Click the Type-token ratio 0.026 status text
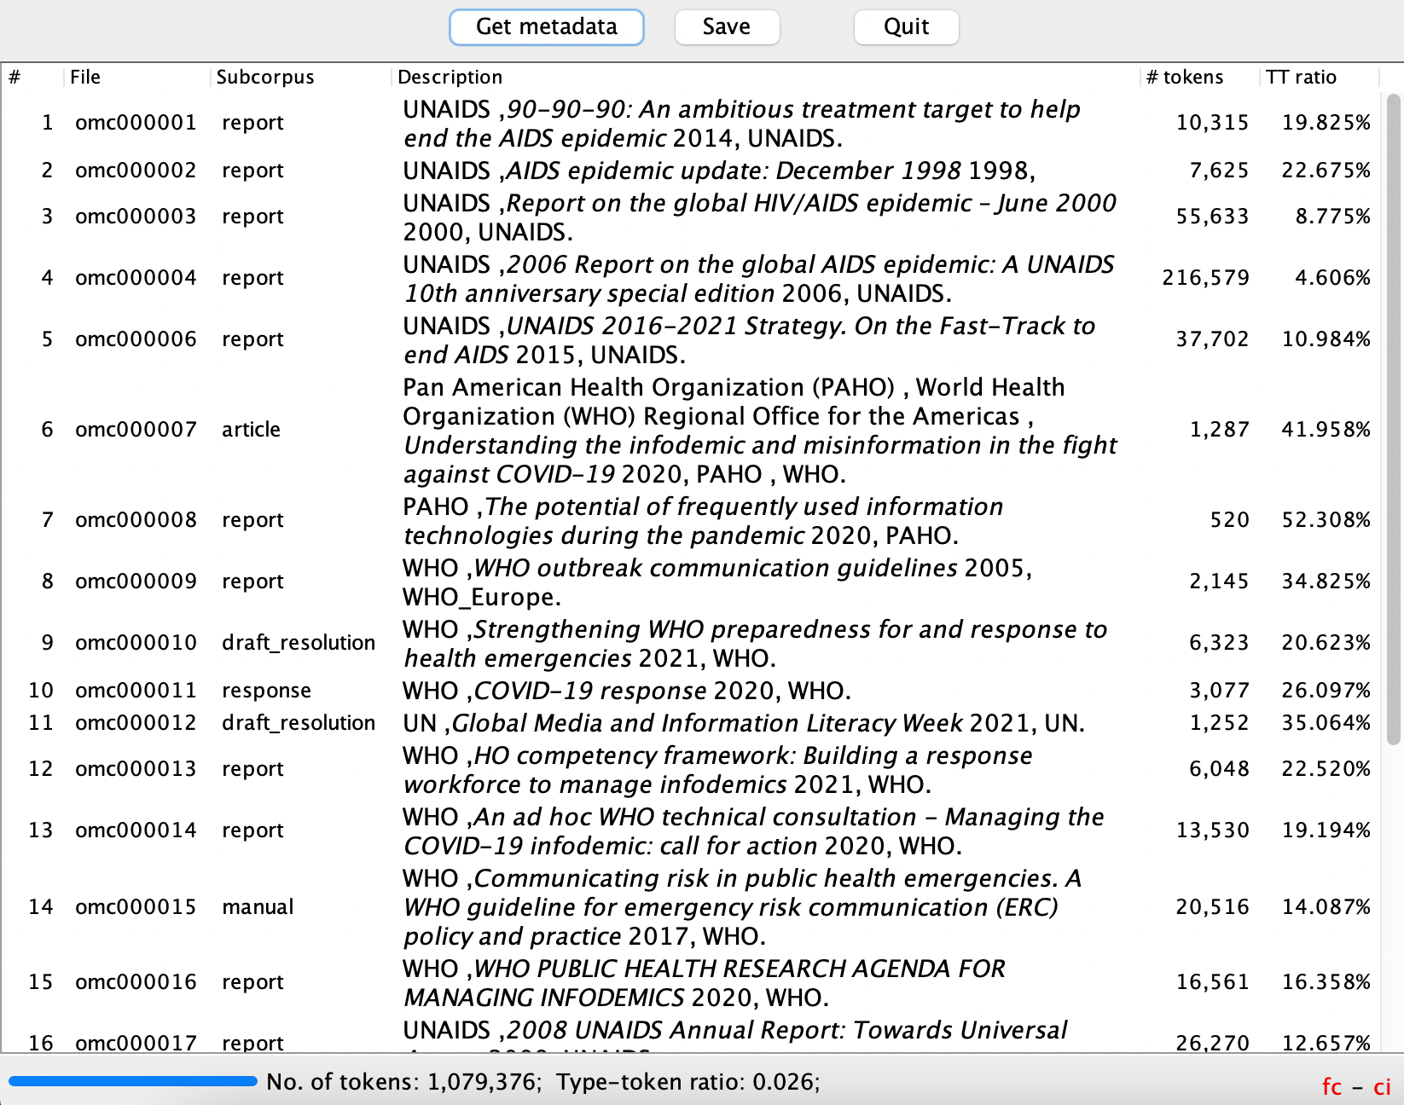This screenshot has height=1105, width=1404. click(x=688, y=1082)
